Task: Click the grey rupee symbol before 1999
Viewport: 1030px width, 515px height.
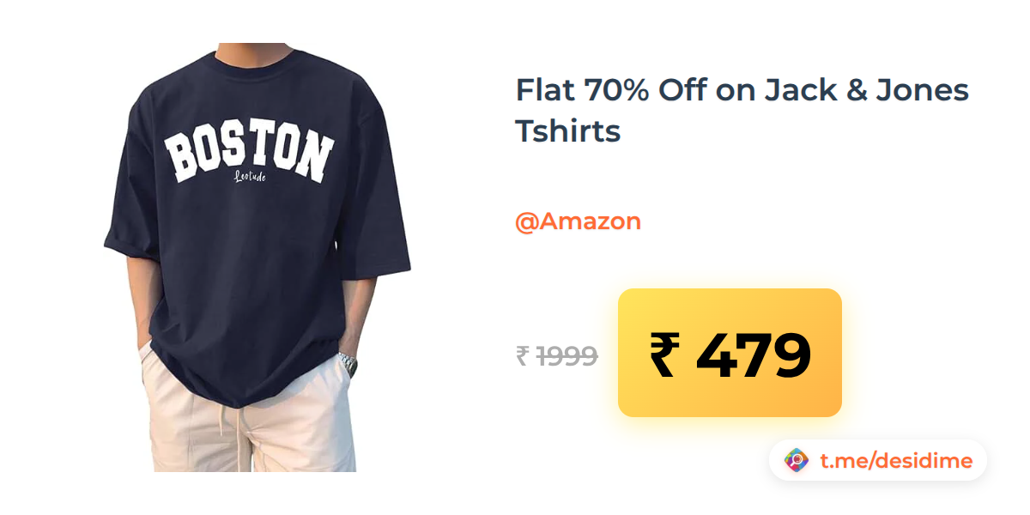Action: 522,355
